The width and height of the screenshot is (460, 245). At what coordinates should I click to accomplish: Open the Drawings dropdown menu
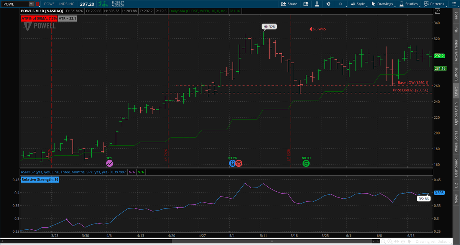point(382,4)
